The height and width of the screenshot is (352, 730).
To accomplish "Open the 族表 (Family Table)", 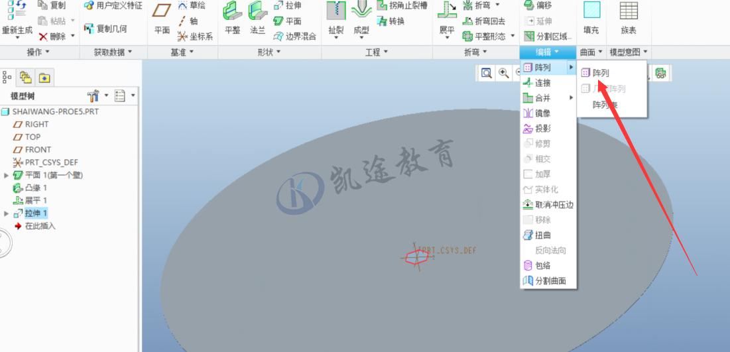I will point(629,19).
